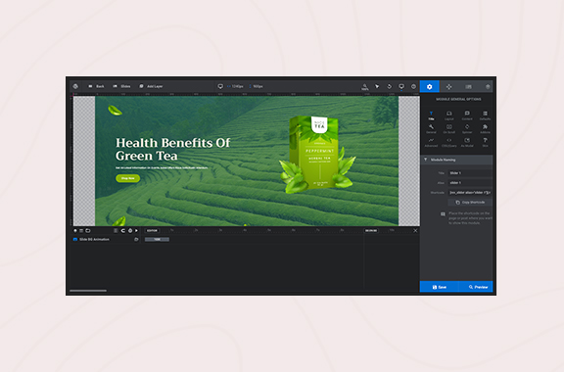Click the Copy Shortcode button
This screenshot has height=372, width=564.
[x=470, y=203]
